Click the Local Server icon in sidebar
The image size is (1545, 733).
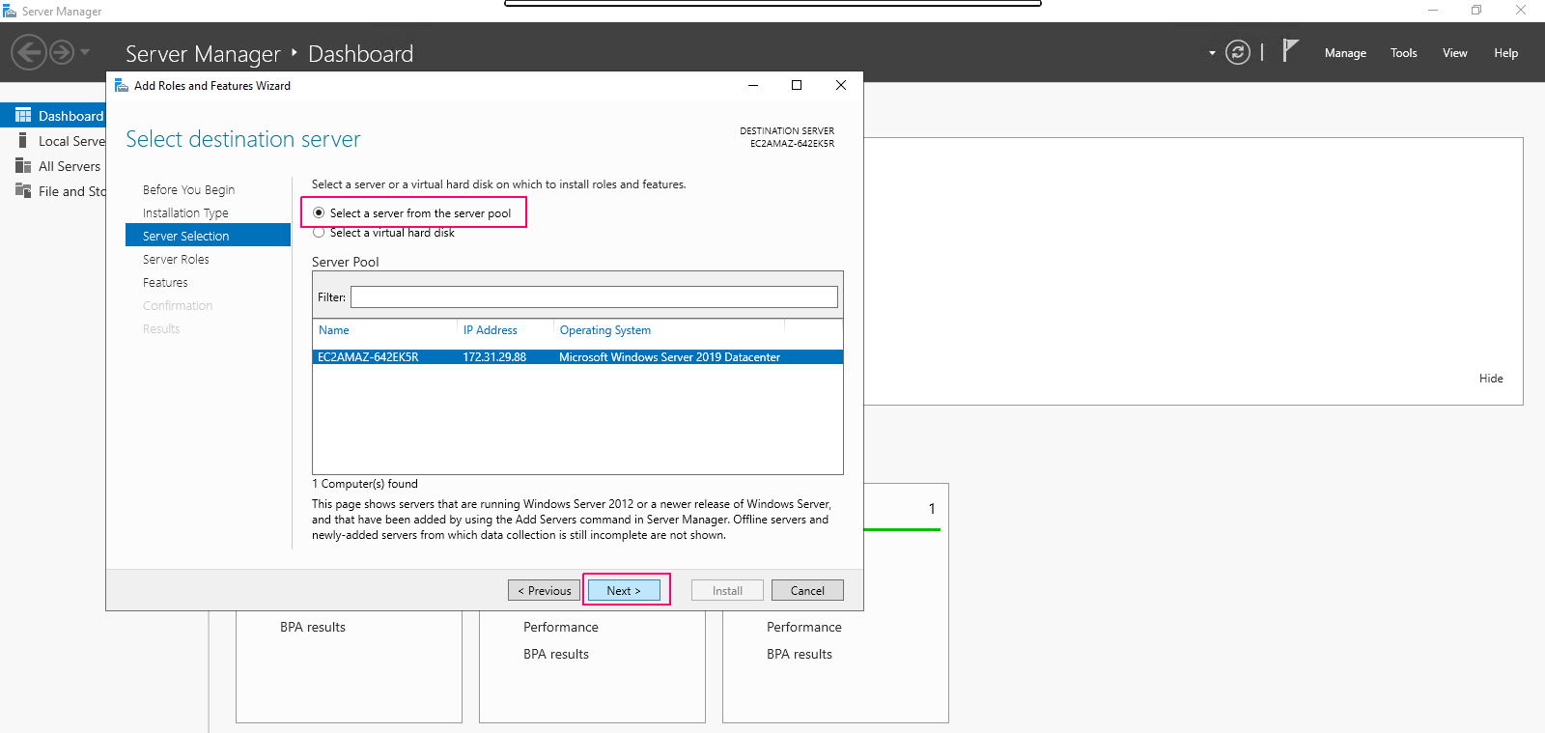click(23, 140)
